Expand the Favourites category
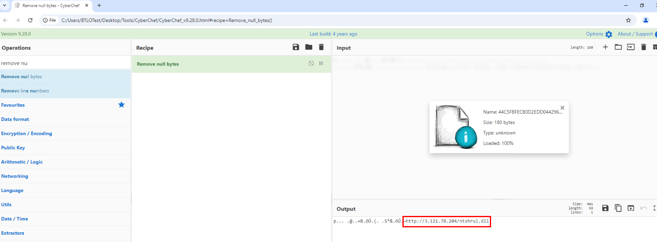Image resolution: width=657 pixels, height=242 pixels. click(65, 105)
